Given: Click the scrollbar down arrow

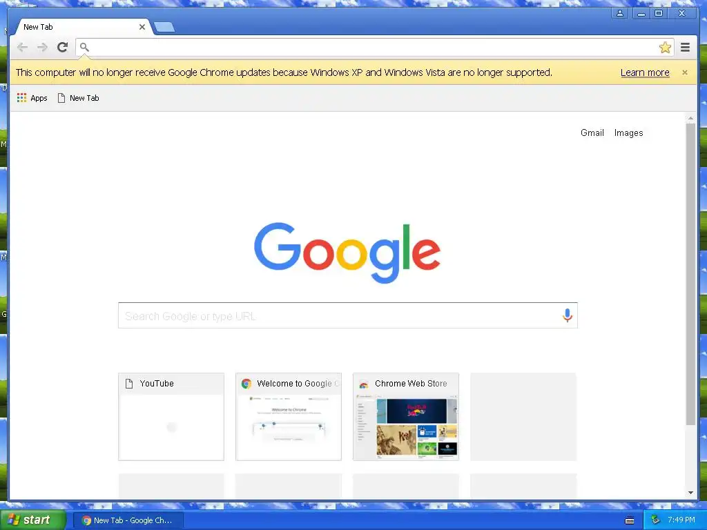Looking at the screenshot, I should (x=690, y=493).
